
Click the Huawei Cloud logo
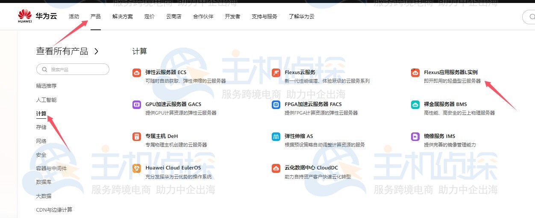coord(38,17)
